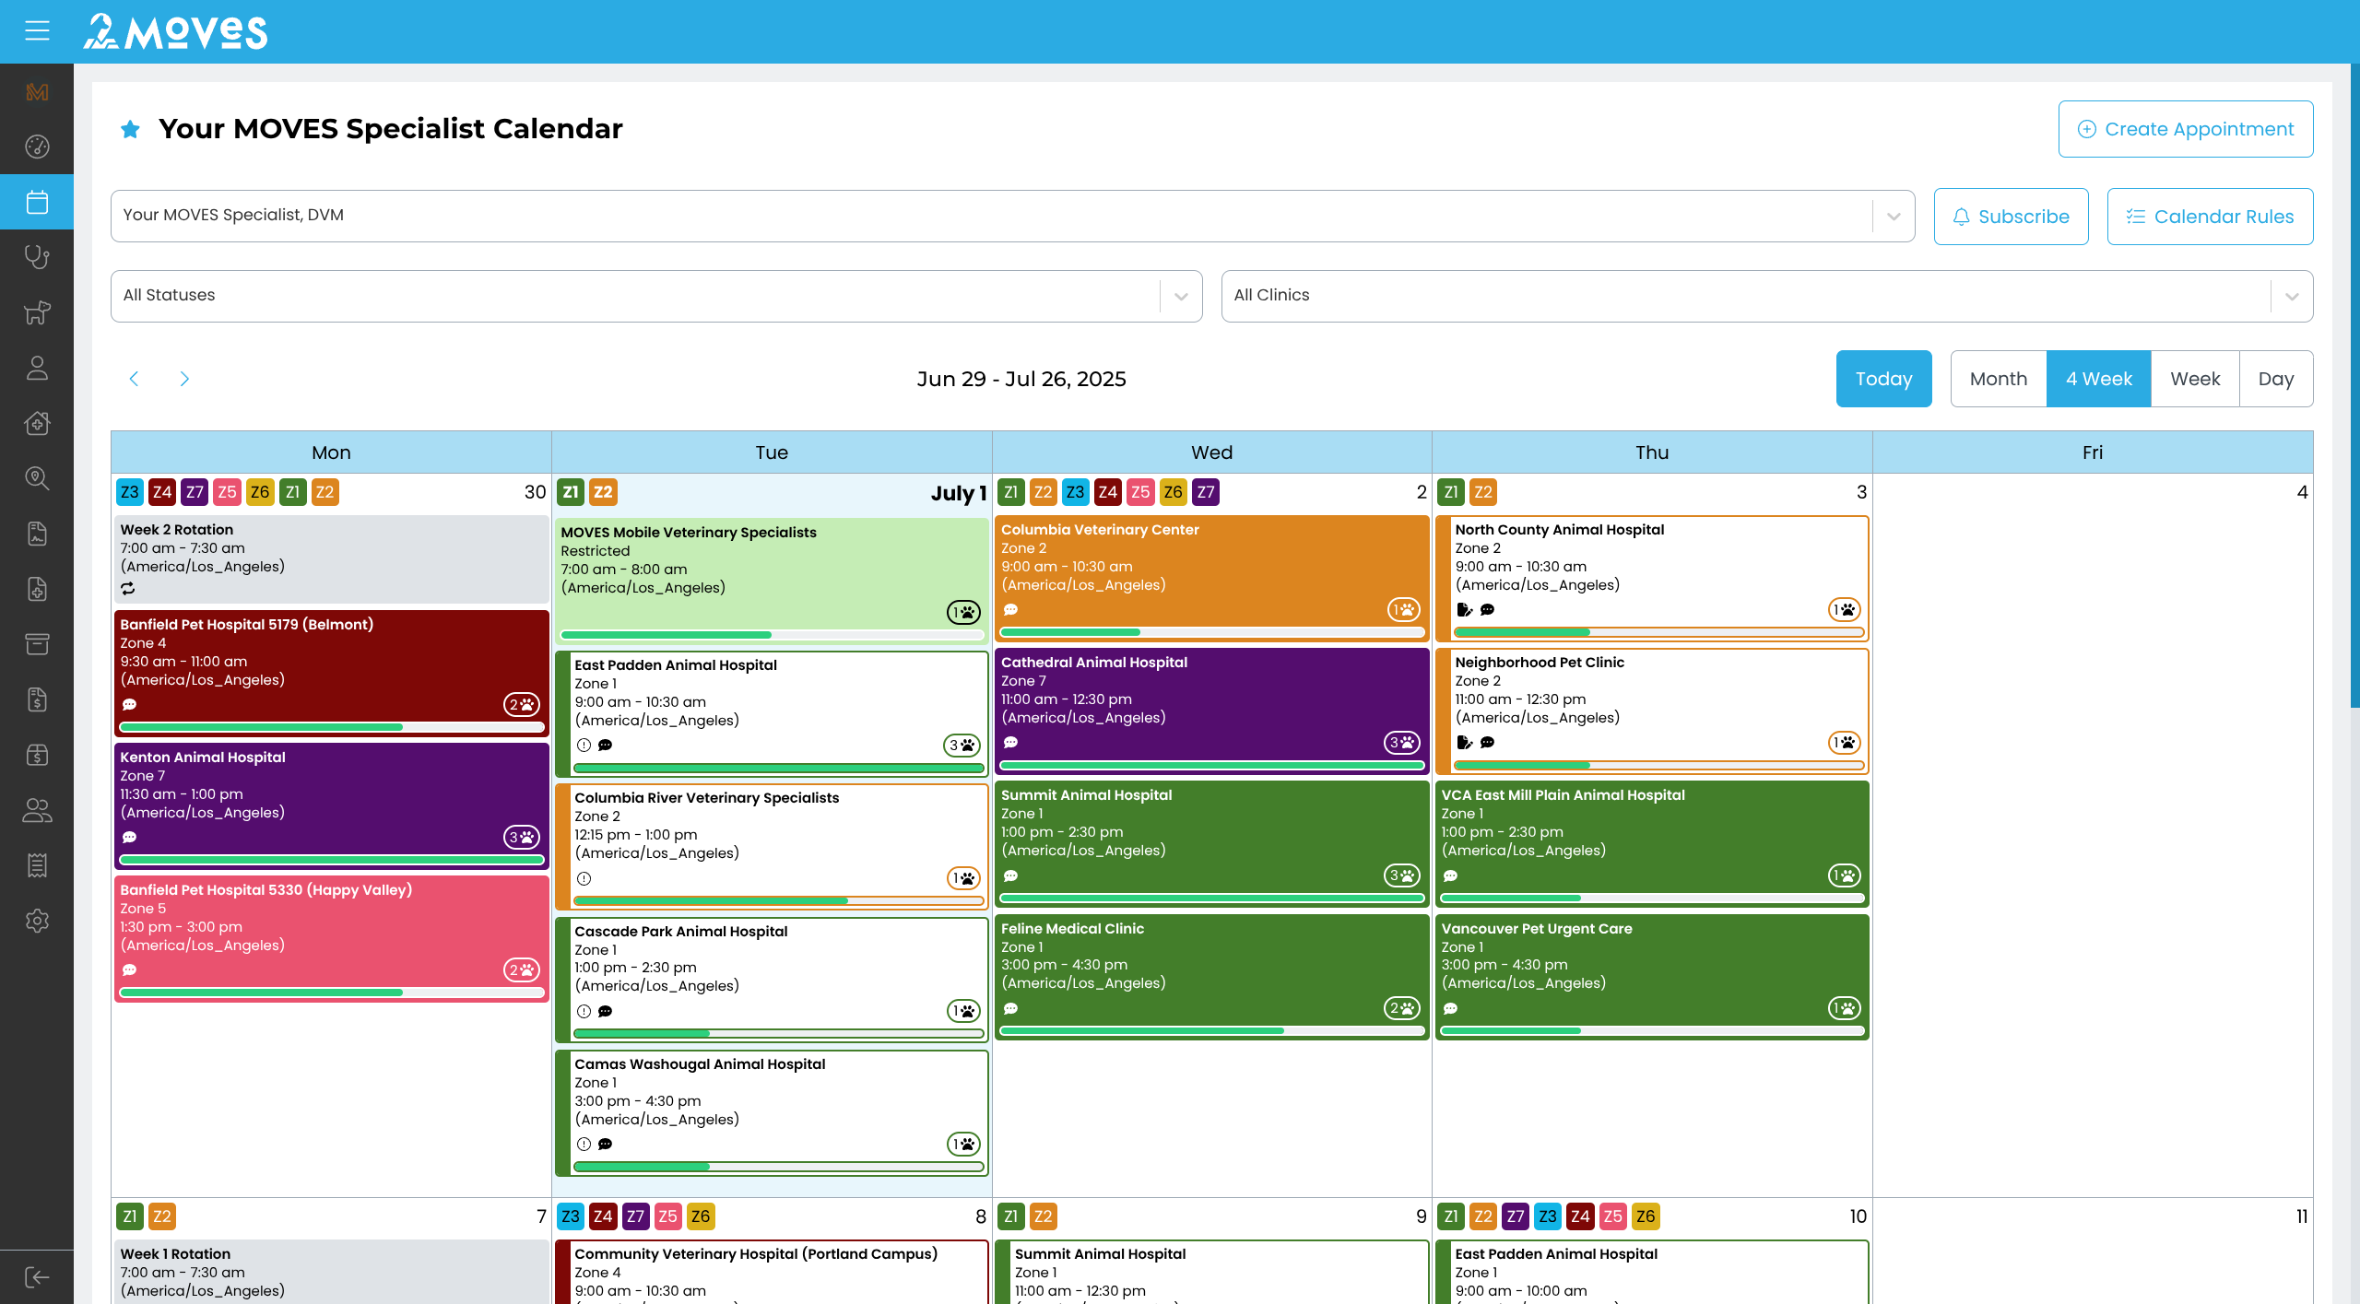
Task: Open the invoice dollar sidebar icon
Action: (37, 699)
